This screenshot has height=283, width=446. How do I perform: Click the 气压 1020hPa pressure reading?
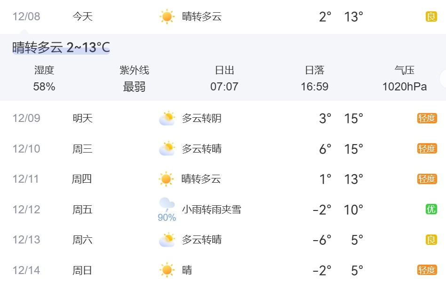coord(405,79)
